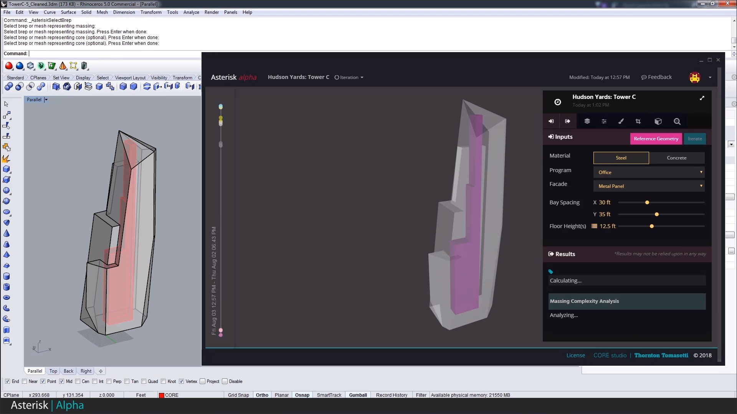Open the Parallel viewport title dropdown arrow
The image size is (737, 414).
coord(46,100)
